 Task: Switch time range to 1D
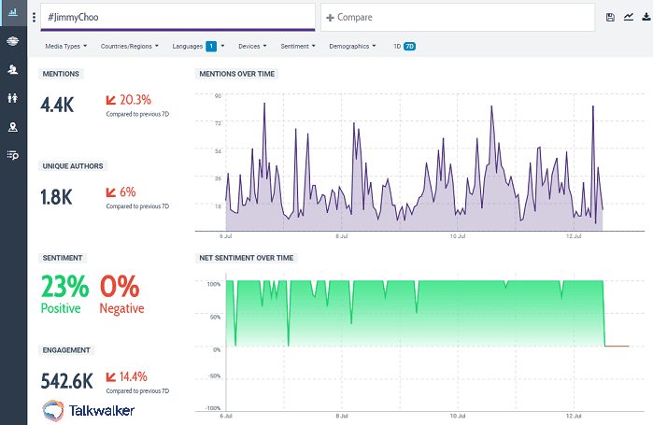(x=397, y=46)
